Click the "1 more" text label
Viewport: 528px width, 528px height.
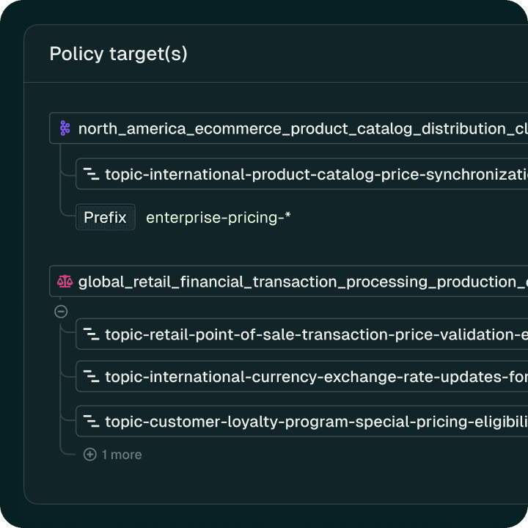122,455
